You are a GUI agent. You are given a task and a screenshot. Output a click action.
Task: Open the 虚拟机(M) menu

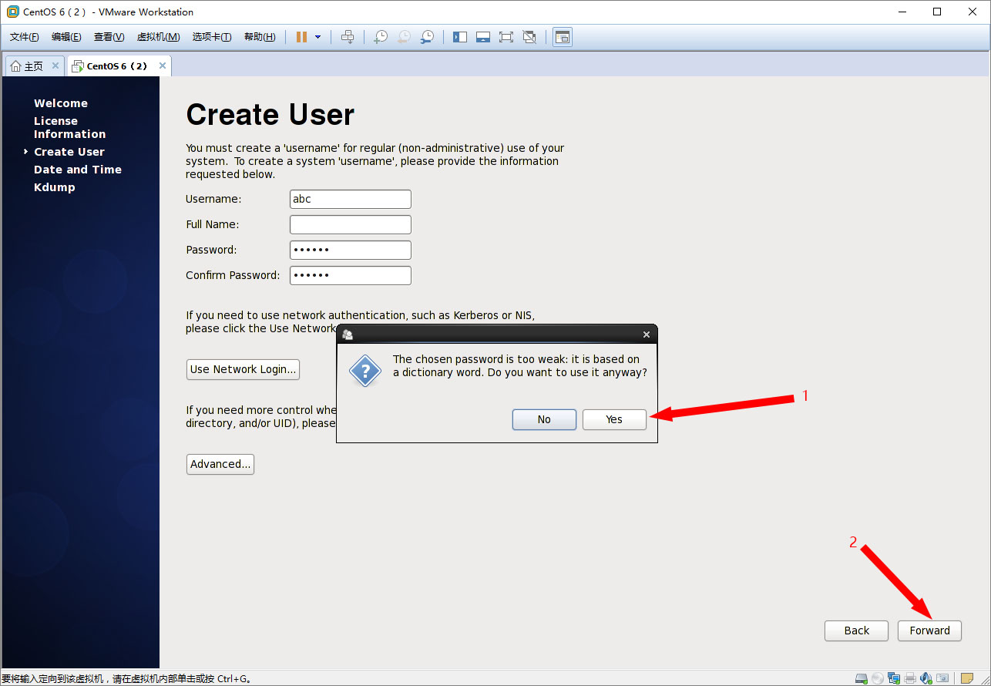158,37
